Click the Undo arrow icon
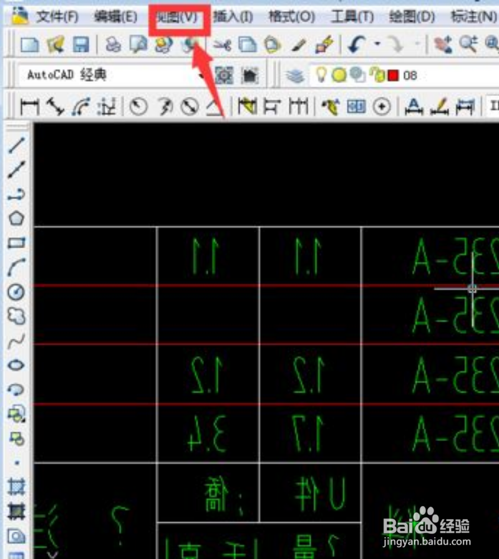This screenshot has height=559, width=499. click(357, 44)
